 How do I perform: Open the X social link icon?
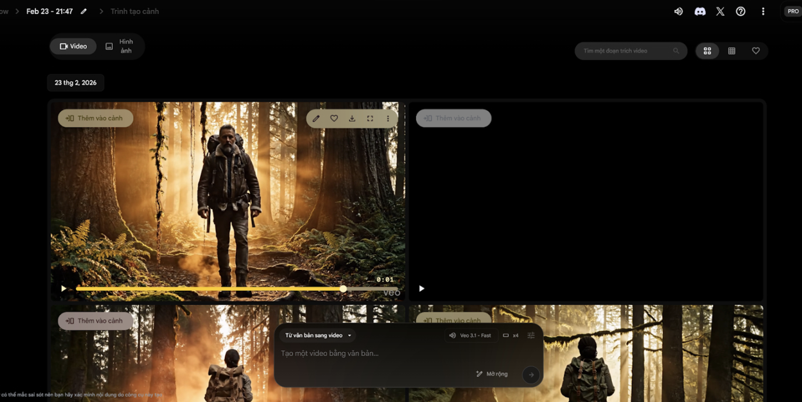point(721,12)
